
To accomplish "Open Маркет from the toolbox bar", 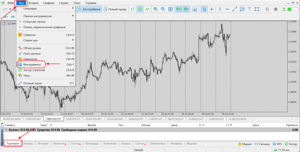I will pos(245,144).
